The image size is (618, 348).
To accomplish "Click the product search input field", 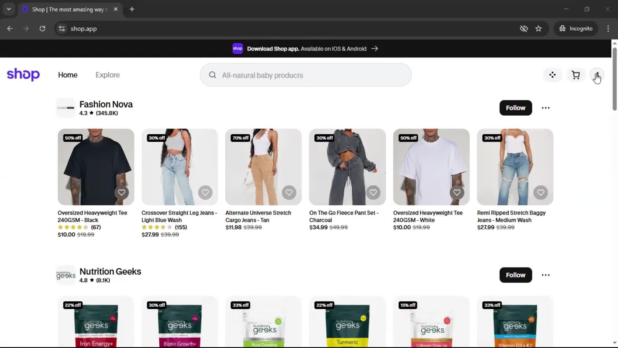I will click(x=309, y=75).
